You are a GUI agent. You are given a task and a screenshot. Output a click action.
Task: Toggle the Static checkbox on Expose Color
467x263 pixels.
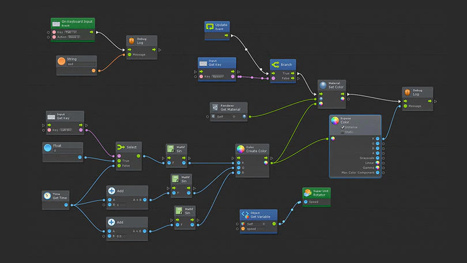342,132
